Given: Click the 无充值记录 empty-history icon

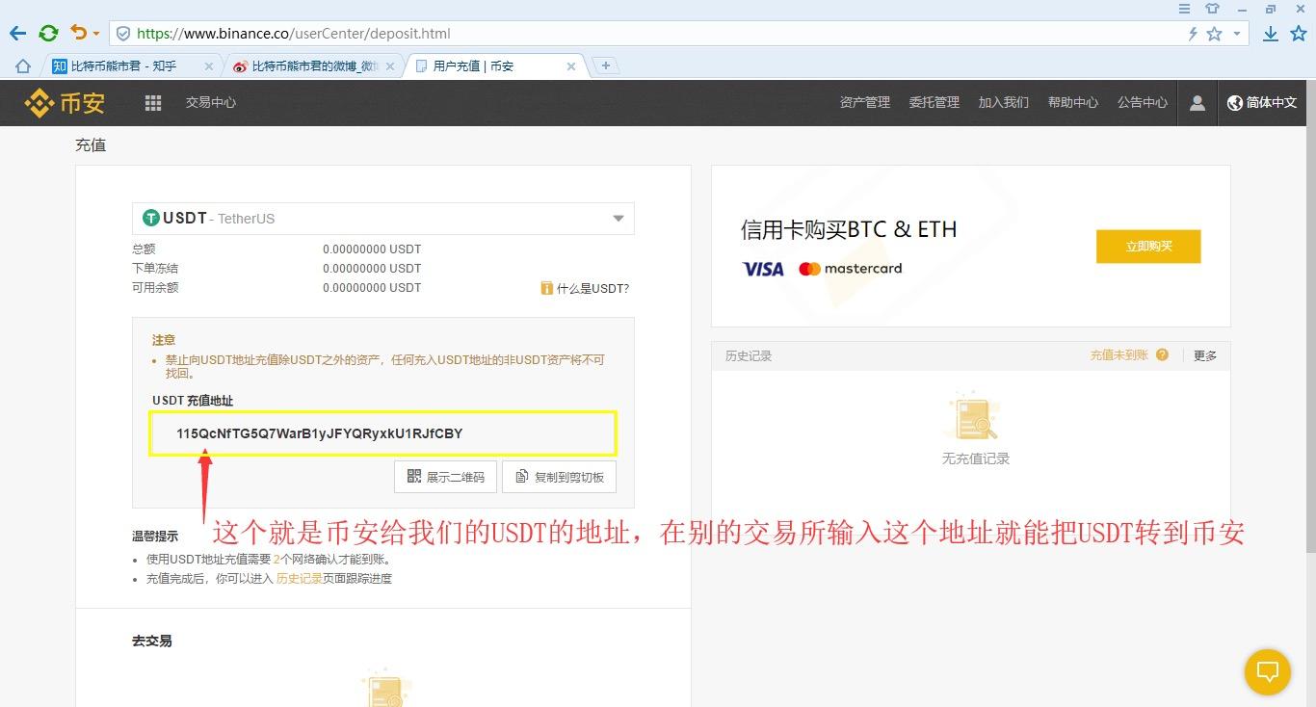Looking at the screenshot, I should coord(975,418).
